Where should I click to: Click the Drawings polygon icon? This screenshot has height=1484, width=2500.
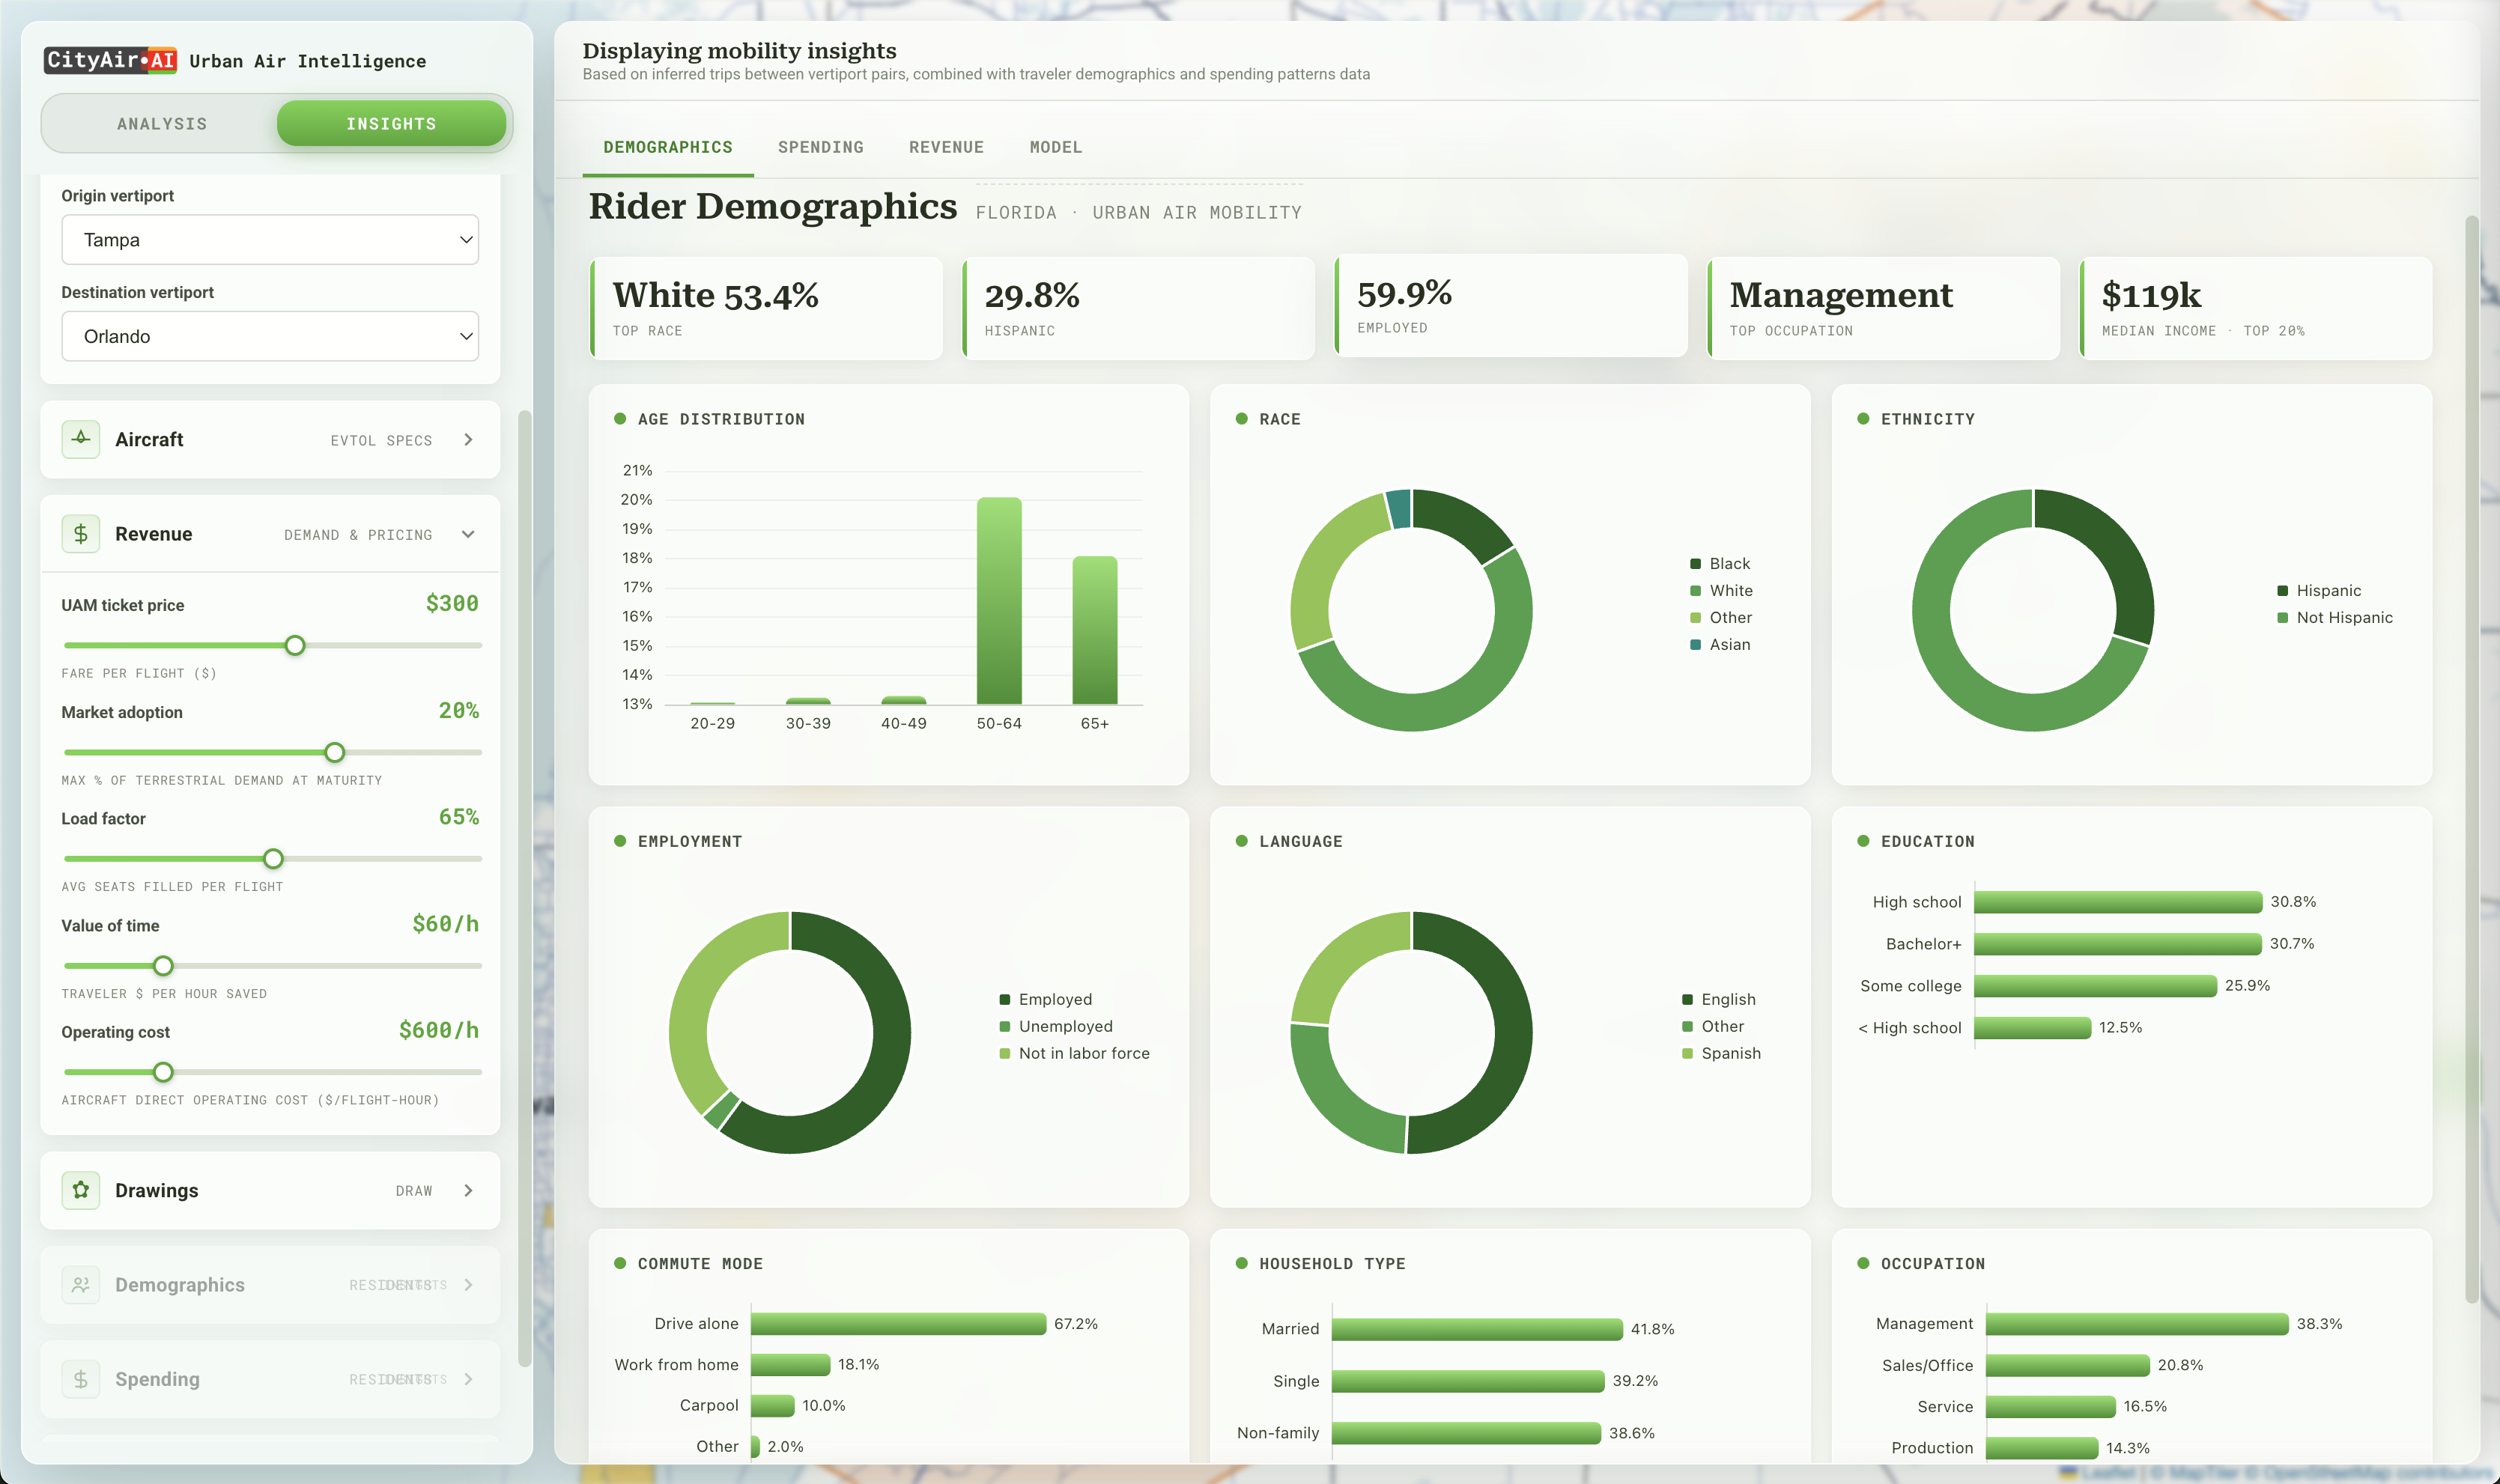81,1190
